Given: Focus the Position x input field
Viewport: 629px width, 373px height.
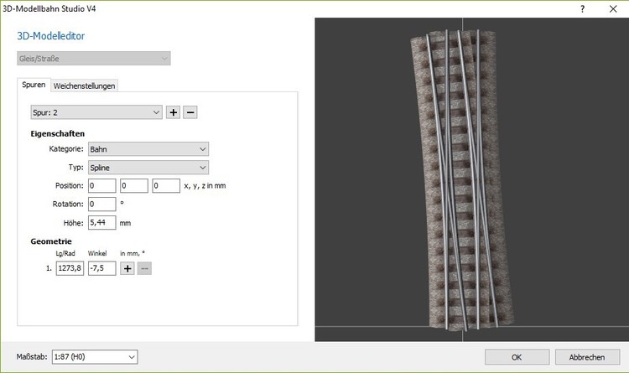Looking at the screenshot, I should pos(101,186).
